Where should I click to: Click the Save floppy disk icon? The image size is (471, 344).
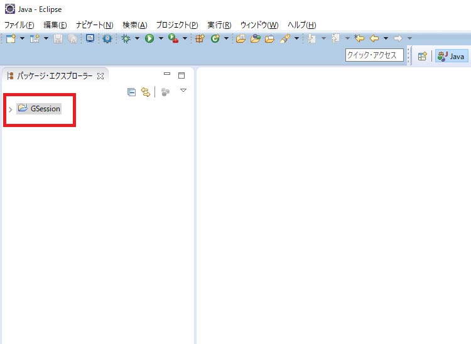pyautogui.click(x=58, y=38)
